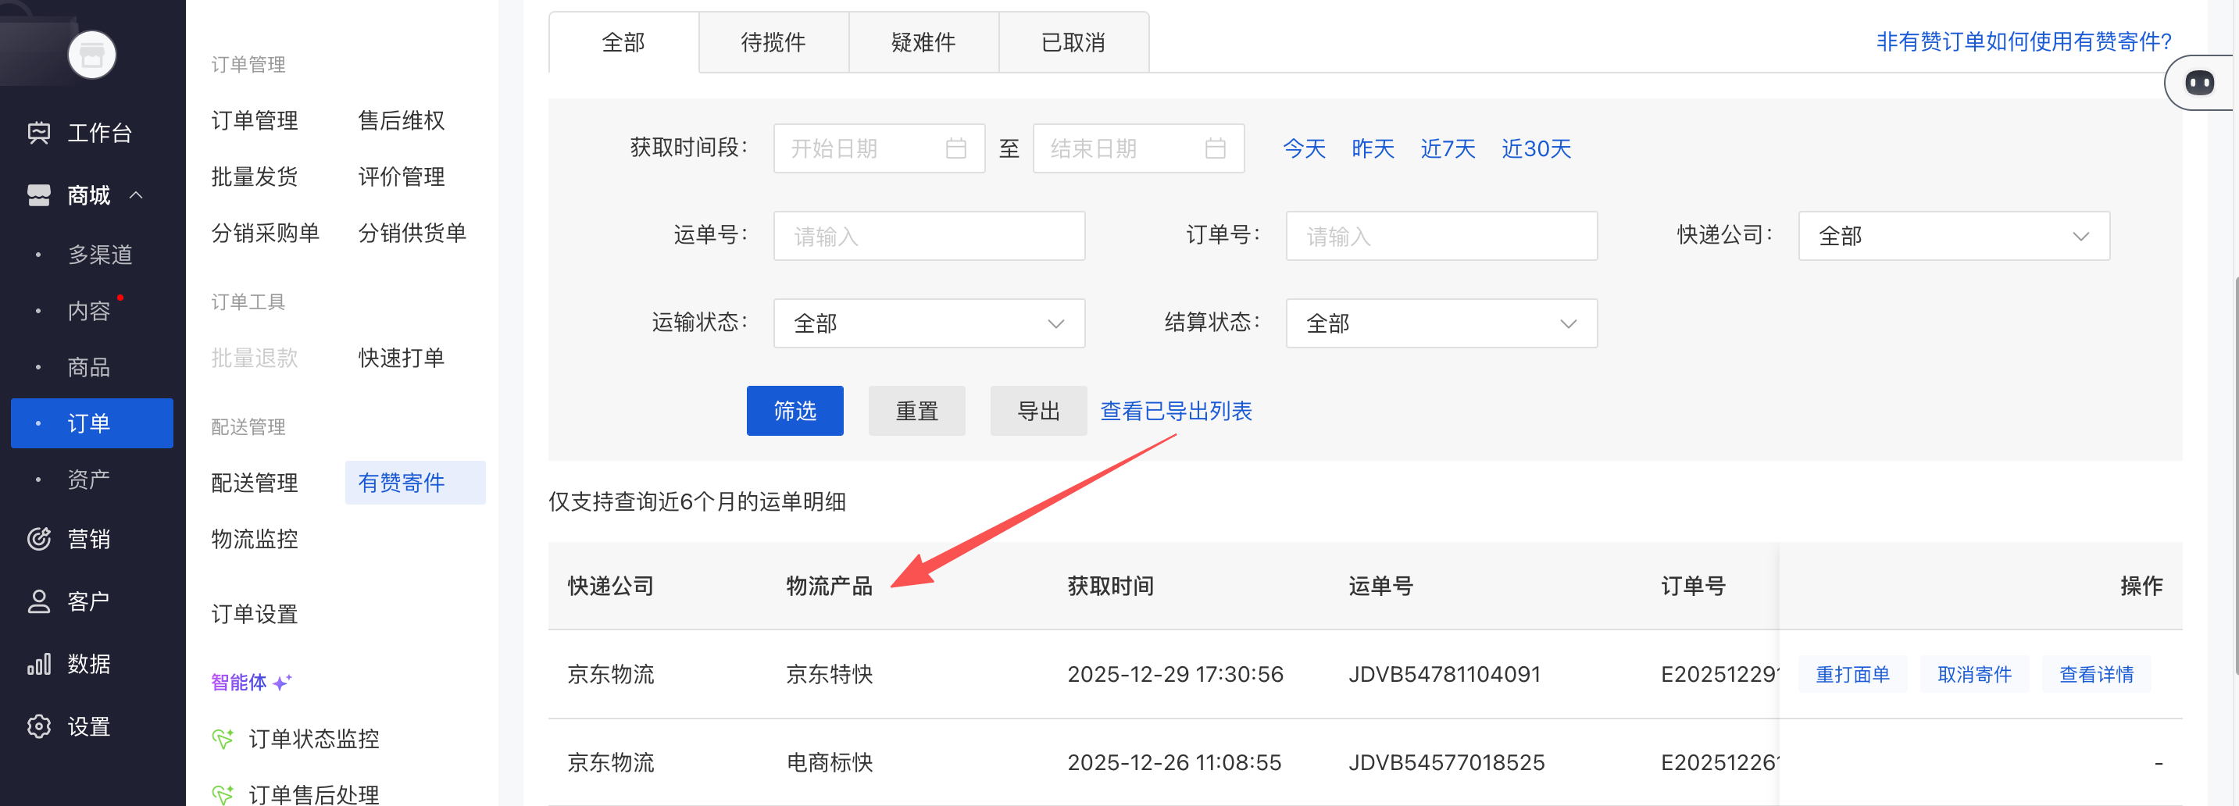Open the 查看已导出列表 link
2239x806 pixels.
point(1175,411)
